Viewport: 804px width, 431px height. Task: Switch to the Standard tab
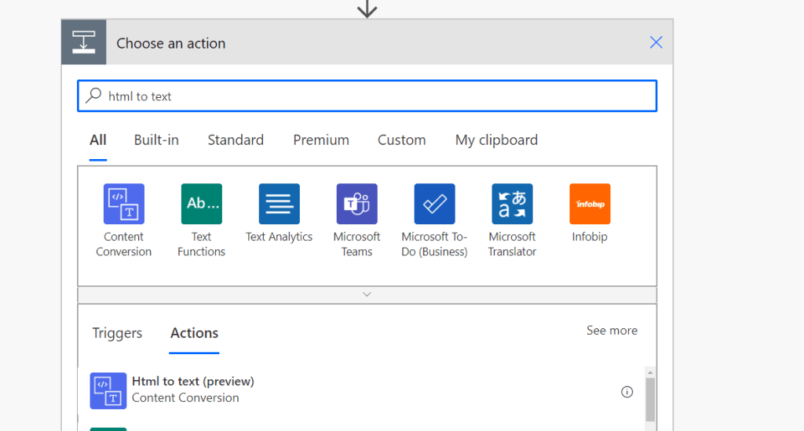click(236, 140)
